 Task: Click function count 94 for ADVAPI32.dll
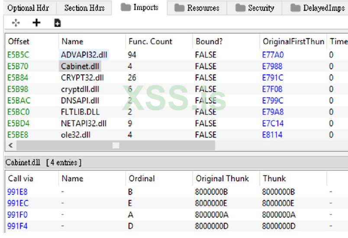[x=132, y=55]
